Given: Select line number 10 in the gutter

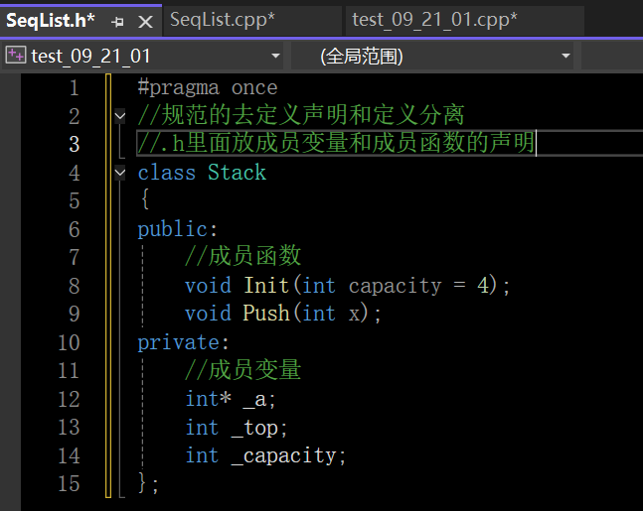Looking at the screenshot, I should point(69,342).
